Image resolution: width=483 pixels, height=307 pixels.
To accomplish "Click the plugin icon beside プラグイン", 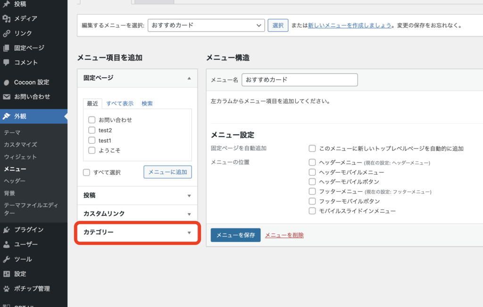I will (x=7, y=230).
